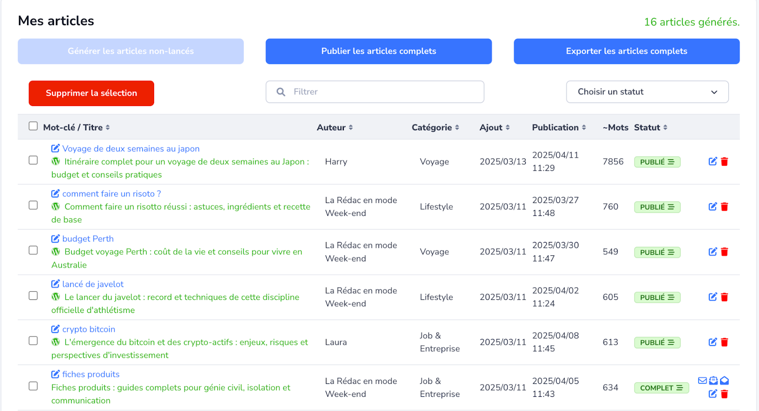
Task: Tick the 'budget Perth' row checkbox
Action: point(33,250)
